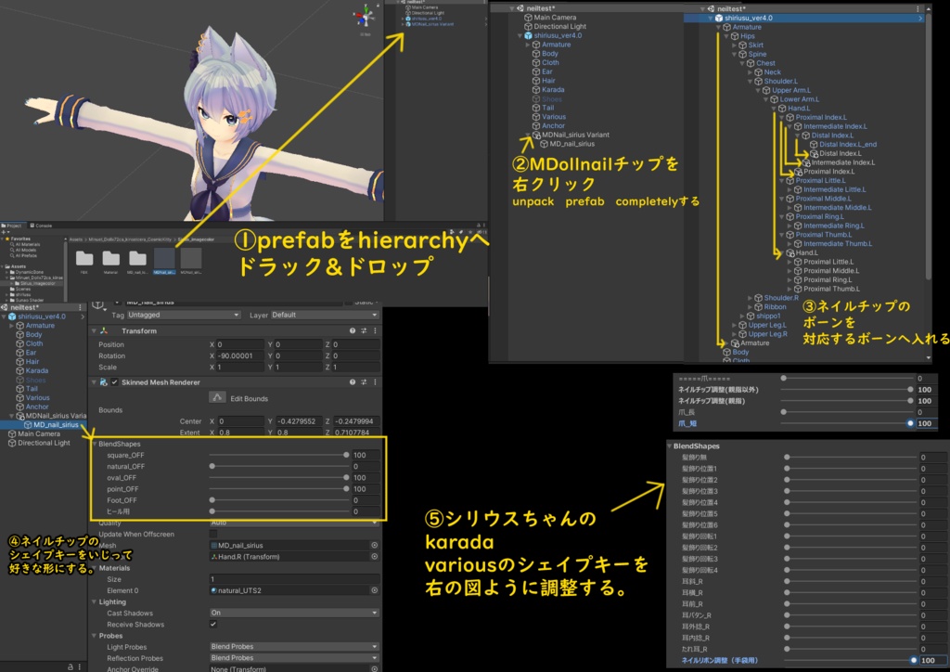This screenshot has width=950, height=672.
Task: Disable the Skinned Mesh Renderer enable toggle
Action: (114, 382)
